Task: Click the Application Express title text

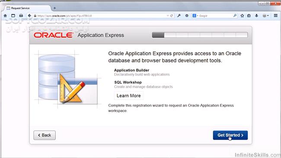Action: (101, 35)
